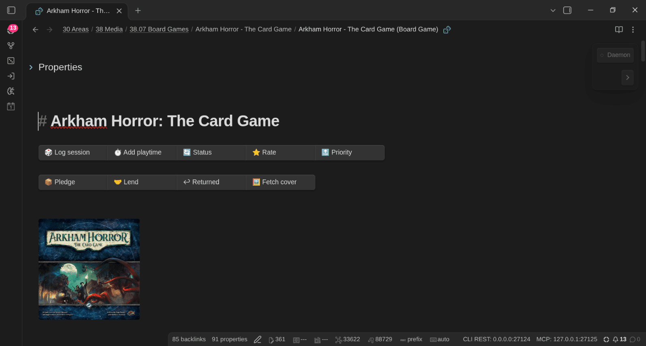Switch to reading view book icon
The height and width of the screenshot is (346, 646).
619,30
